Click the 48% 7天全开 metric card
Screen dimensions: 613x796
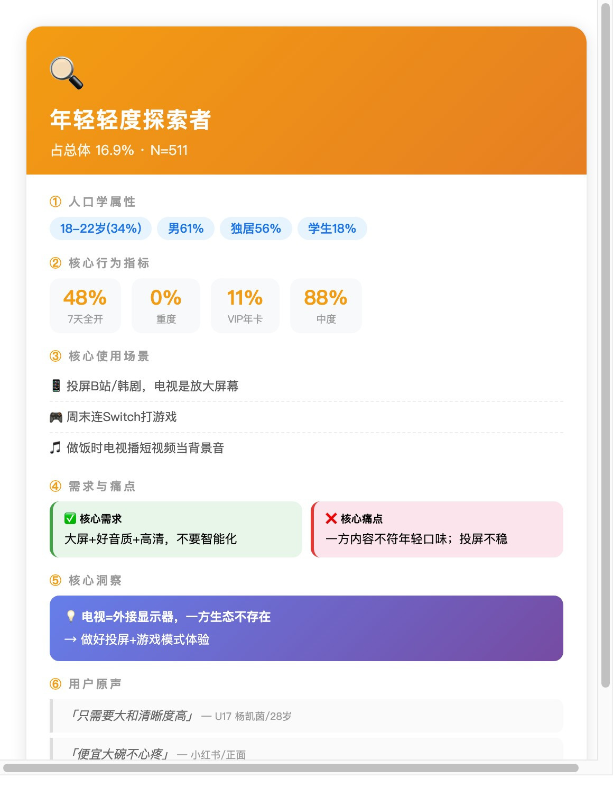[85, 306]
